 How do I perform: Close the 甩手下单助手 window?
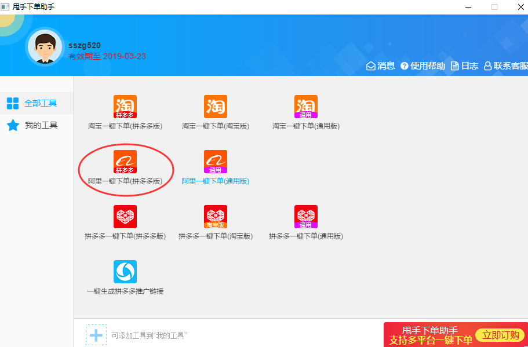(520, 7)
